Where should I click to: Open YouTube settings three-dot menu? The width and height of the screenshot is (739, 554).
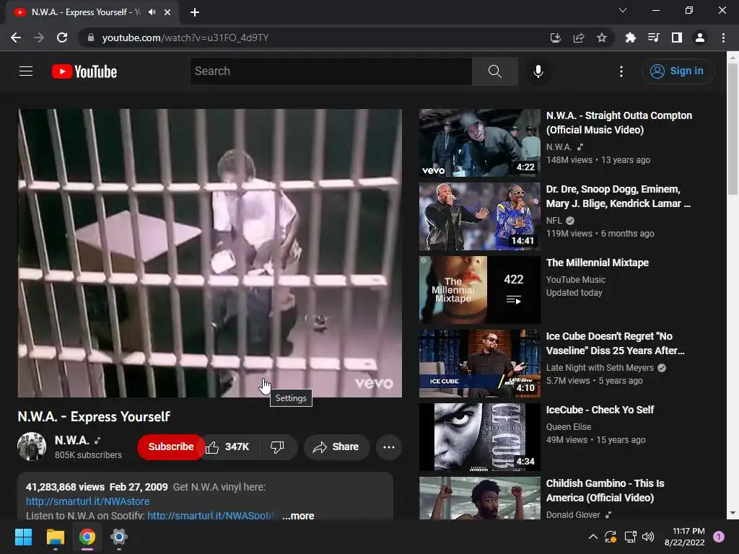621,71
